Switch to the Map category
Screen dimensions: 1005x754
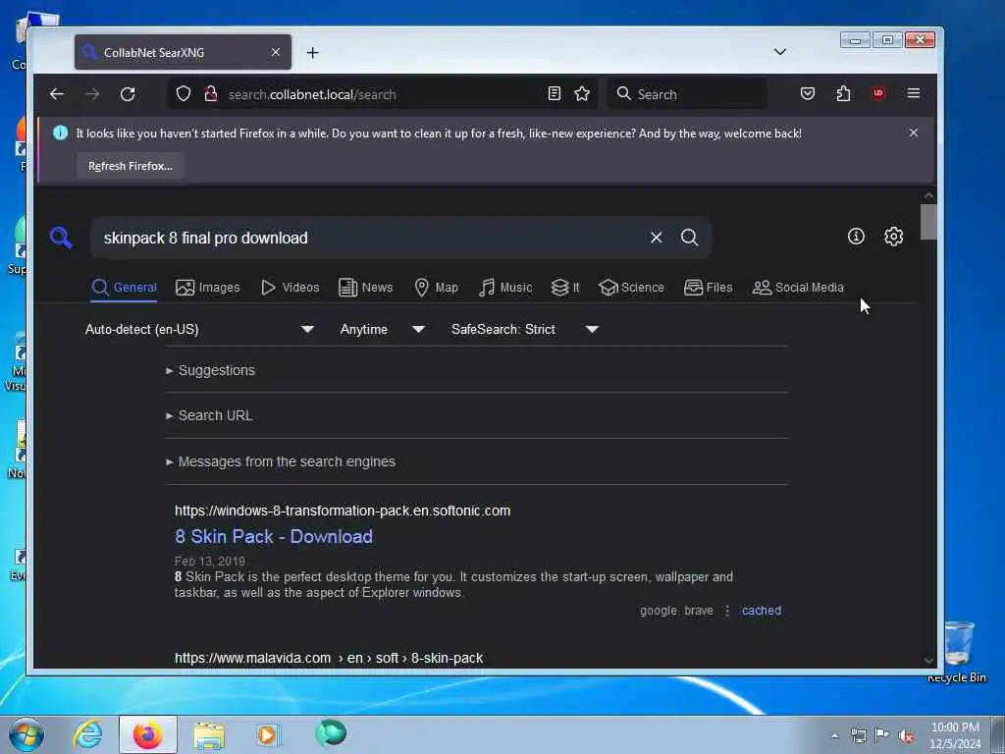click(436, 288)
